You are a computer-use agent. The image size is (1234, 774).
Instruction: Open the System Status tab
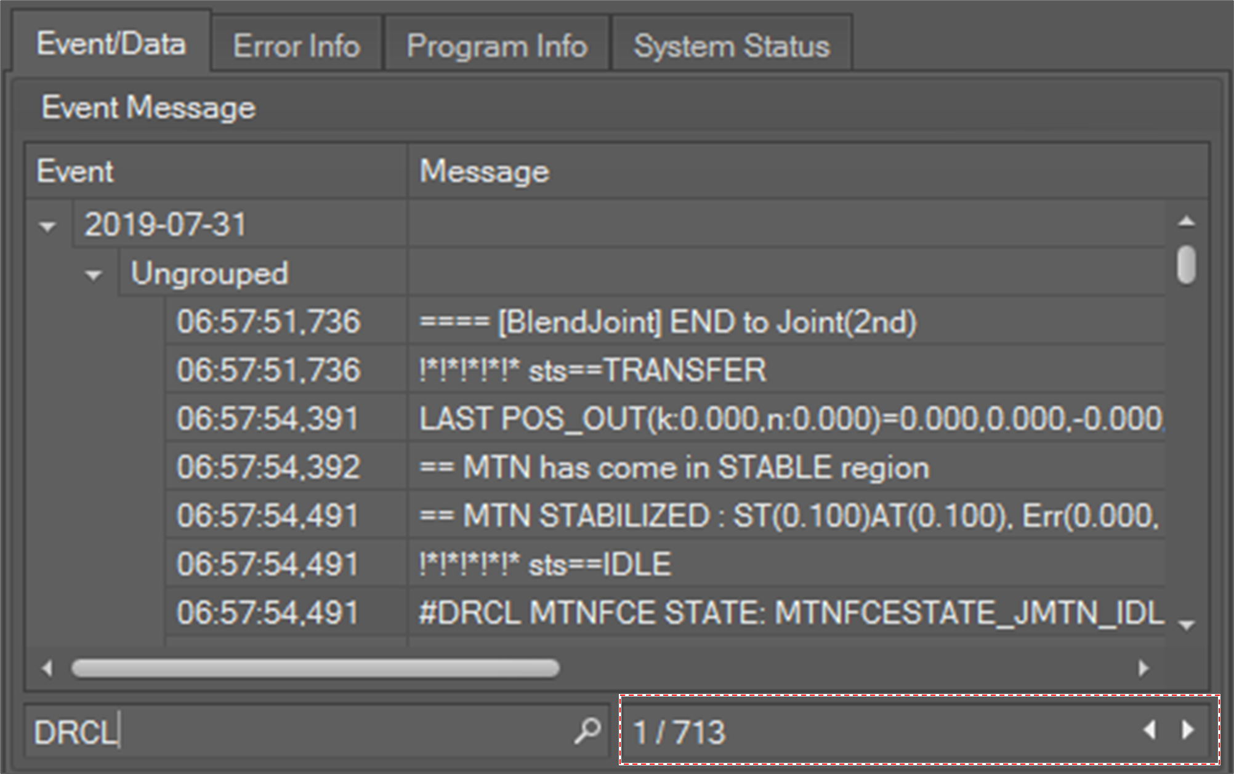point(732,46)
